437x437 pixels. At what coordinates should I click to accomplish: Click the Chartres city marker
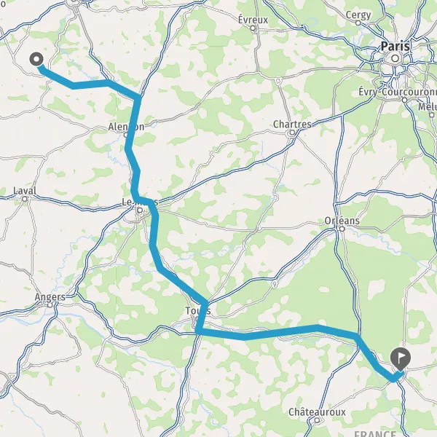click(292, 133)
